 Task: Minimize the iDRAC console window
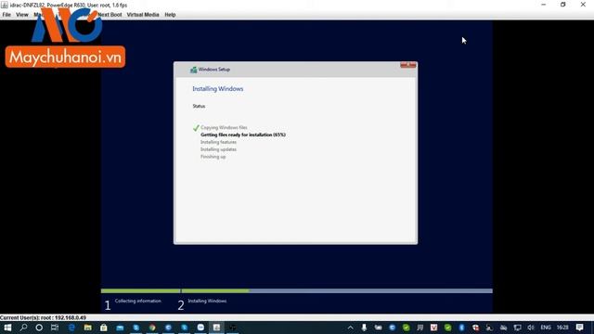(x=544, y=5)
